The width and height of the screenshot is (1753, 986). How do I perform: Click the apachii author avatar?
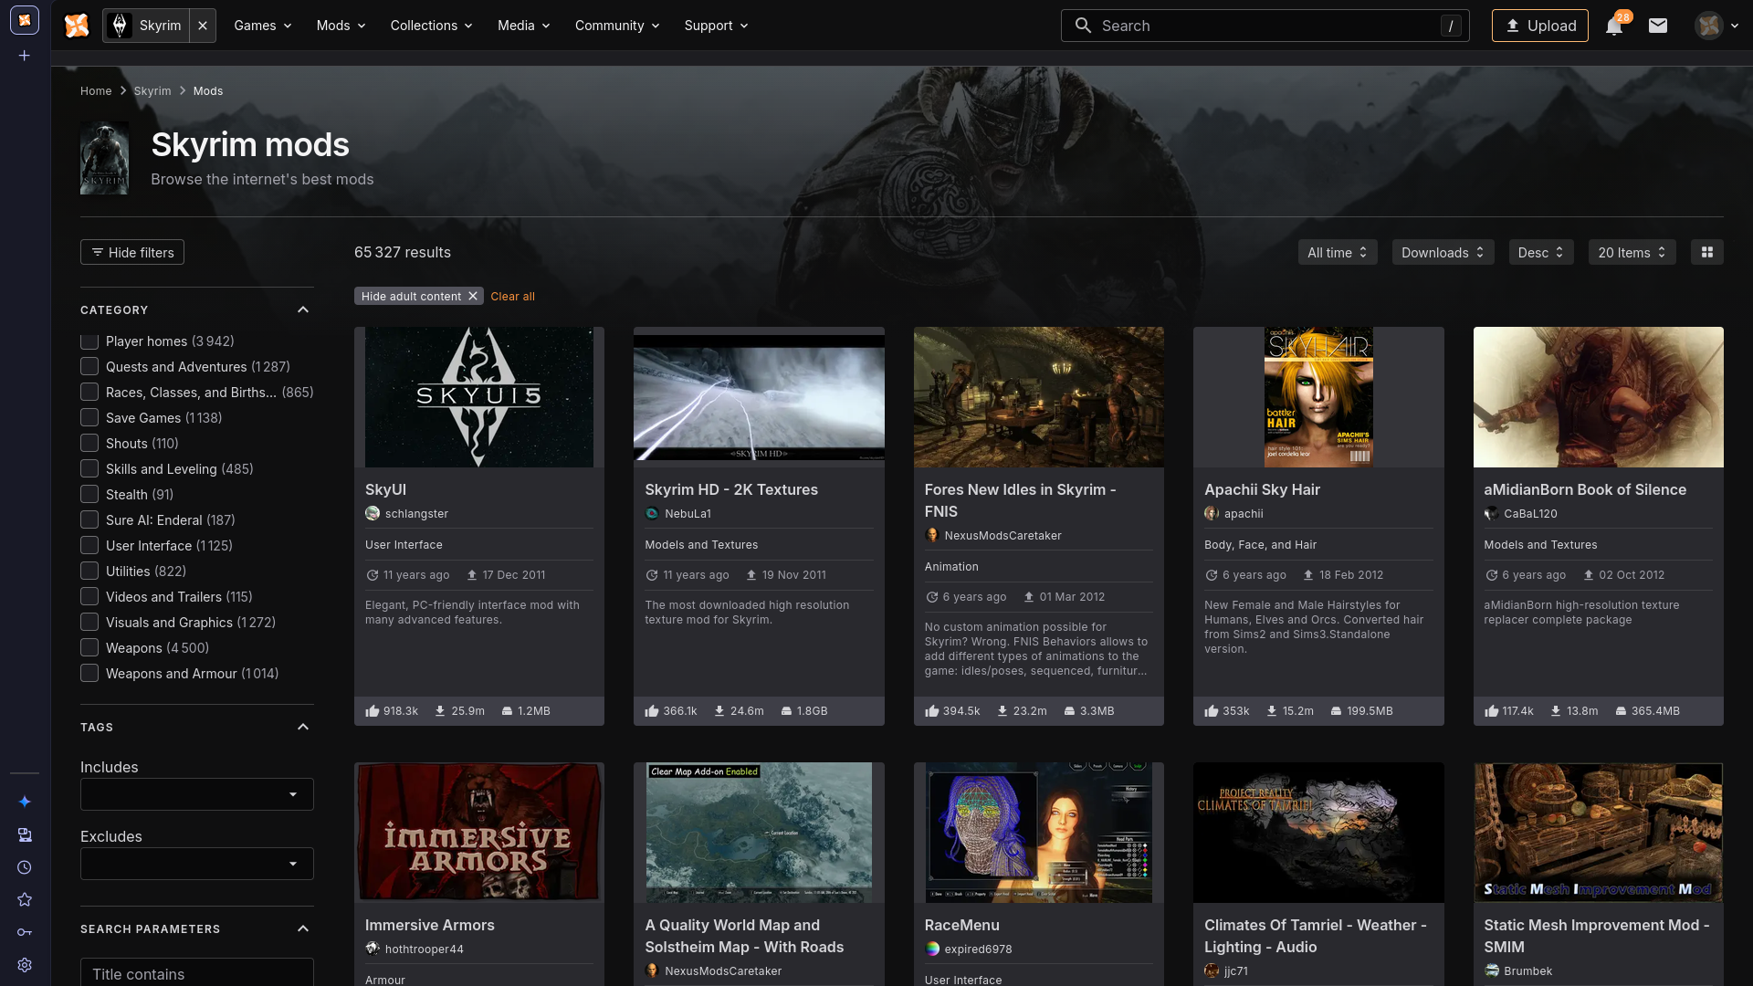(x=1212, y=514)
